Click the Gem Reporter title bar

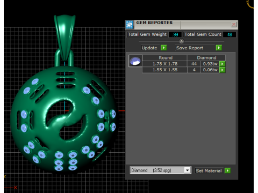182,25
